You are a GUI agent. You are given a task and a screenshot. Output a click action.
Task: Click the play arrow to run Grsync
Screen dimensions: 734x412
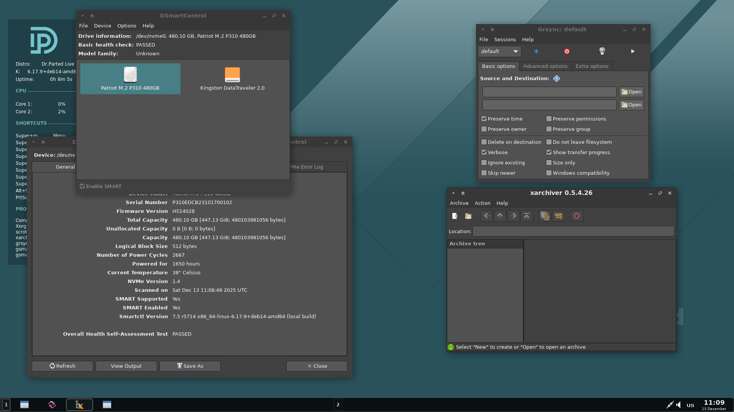(x=633, y=51)
